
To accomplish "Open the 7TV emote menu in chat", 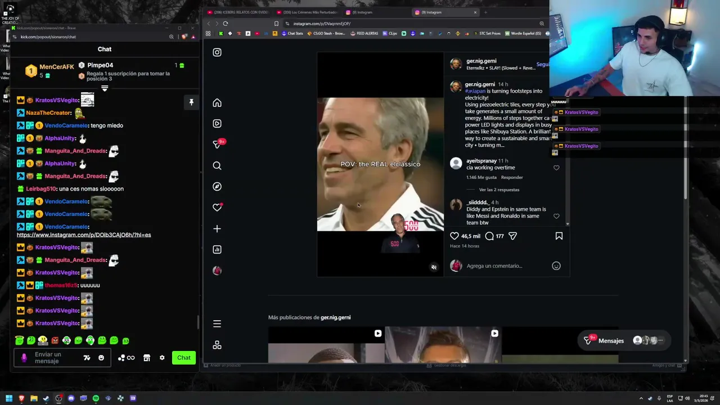I will coord(87,358).
